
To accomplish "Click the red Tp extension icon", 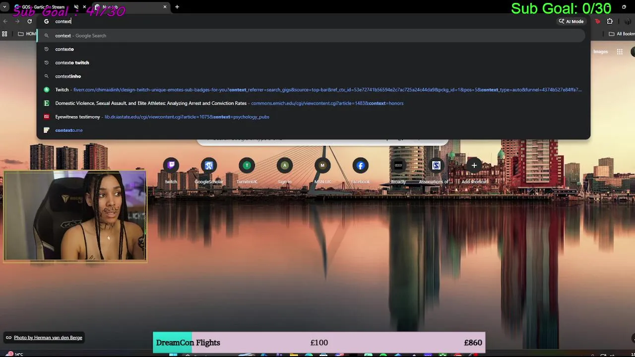I will (x=597, y=21).
